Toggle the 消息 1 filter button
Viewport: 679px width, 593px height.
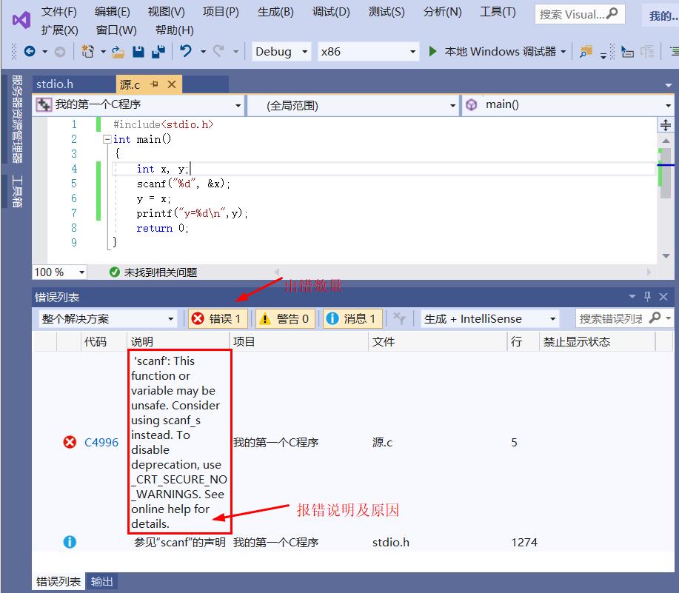coord(352,318)
